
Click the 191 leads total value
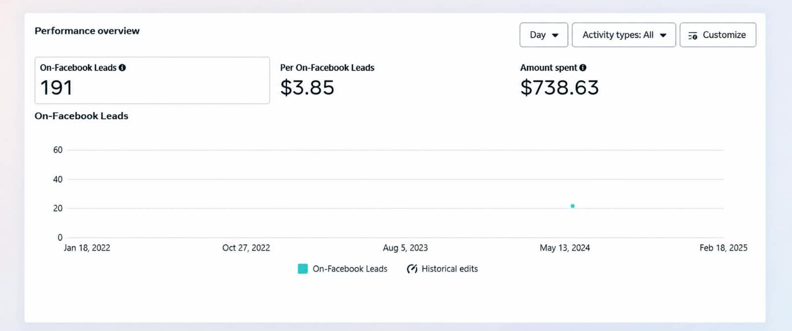(x=56, y=88)
